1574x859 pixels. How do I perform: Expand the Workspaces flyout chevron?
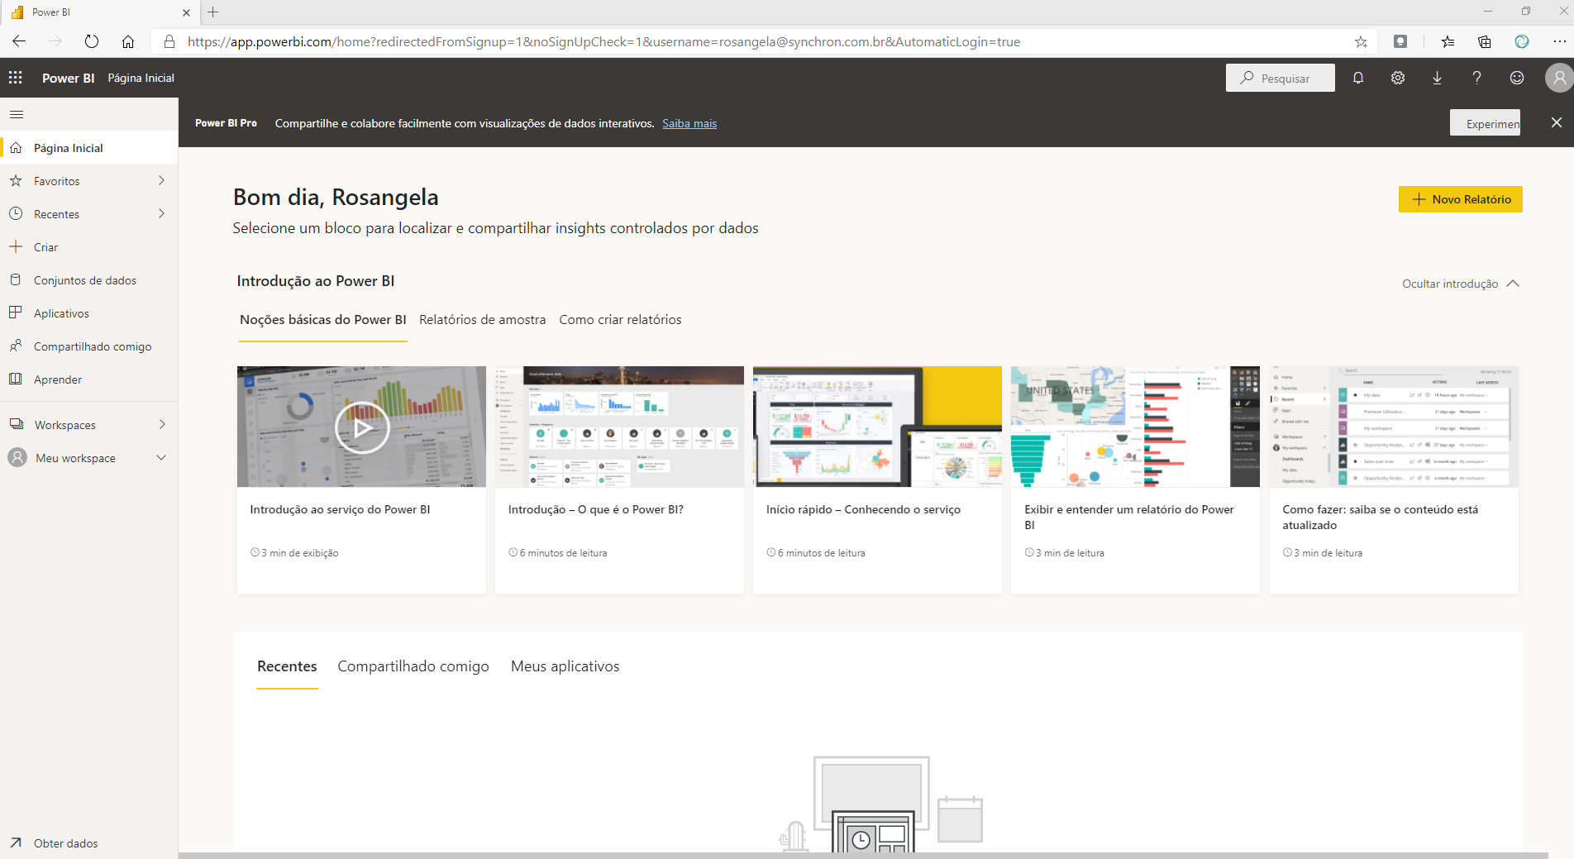(x=162, y=424)
